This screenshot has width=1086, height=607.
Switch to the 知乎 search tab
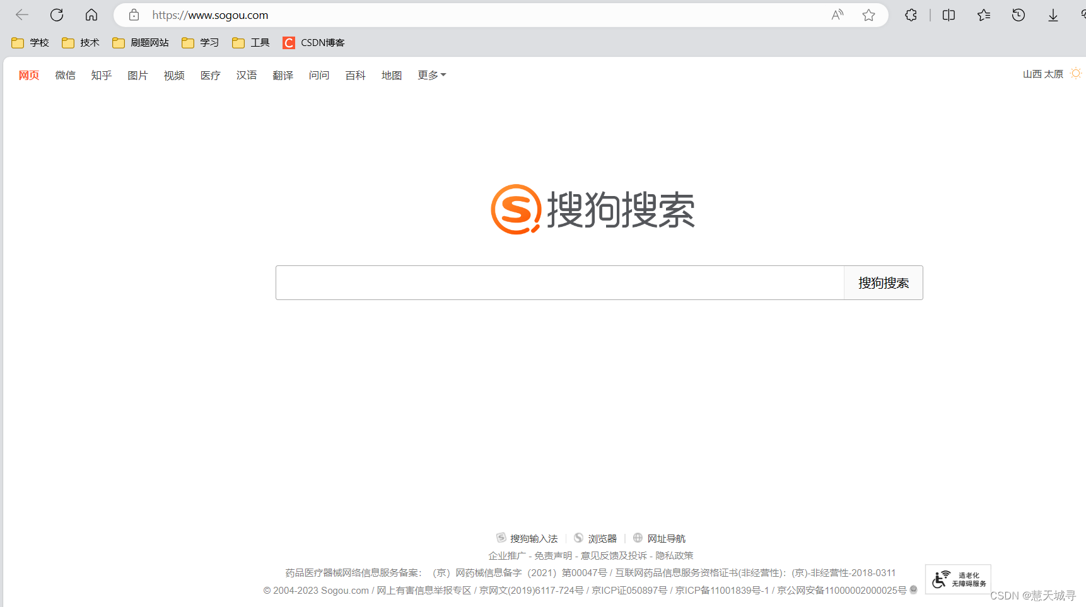click(x=102, y=75)
